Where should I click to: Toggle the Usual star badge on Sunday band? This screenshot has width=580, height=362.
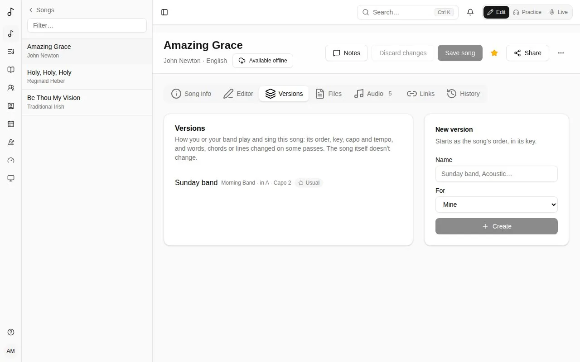(309, 183)
